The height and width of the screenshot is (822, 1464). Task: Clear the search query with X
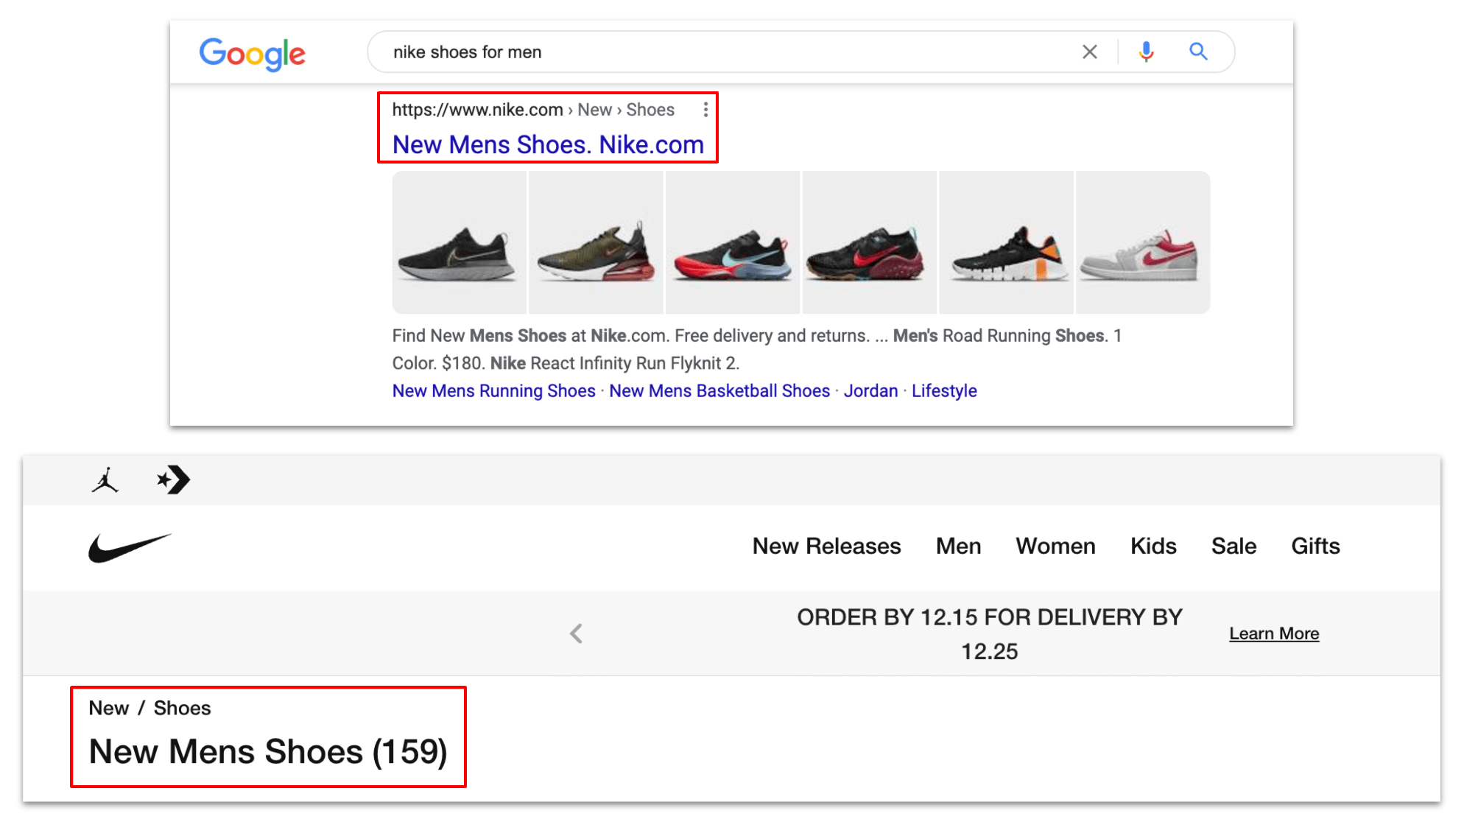pyautogui.click(x=1089, y=52)
